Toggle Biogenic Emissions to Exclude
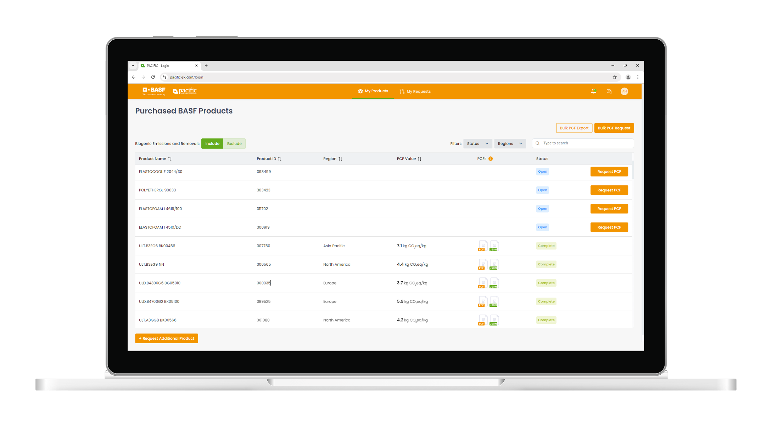 click(x=234, y=143)
